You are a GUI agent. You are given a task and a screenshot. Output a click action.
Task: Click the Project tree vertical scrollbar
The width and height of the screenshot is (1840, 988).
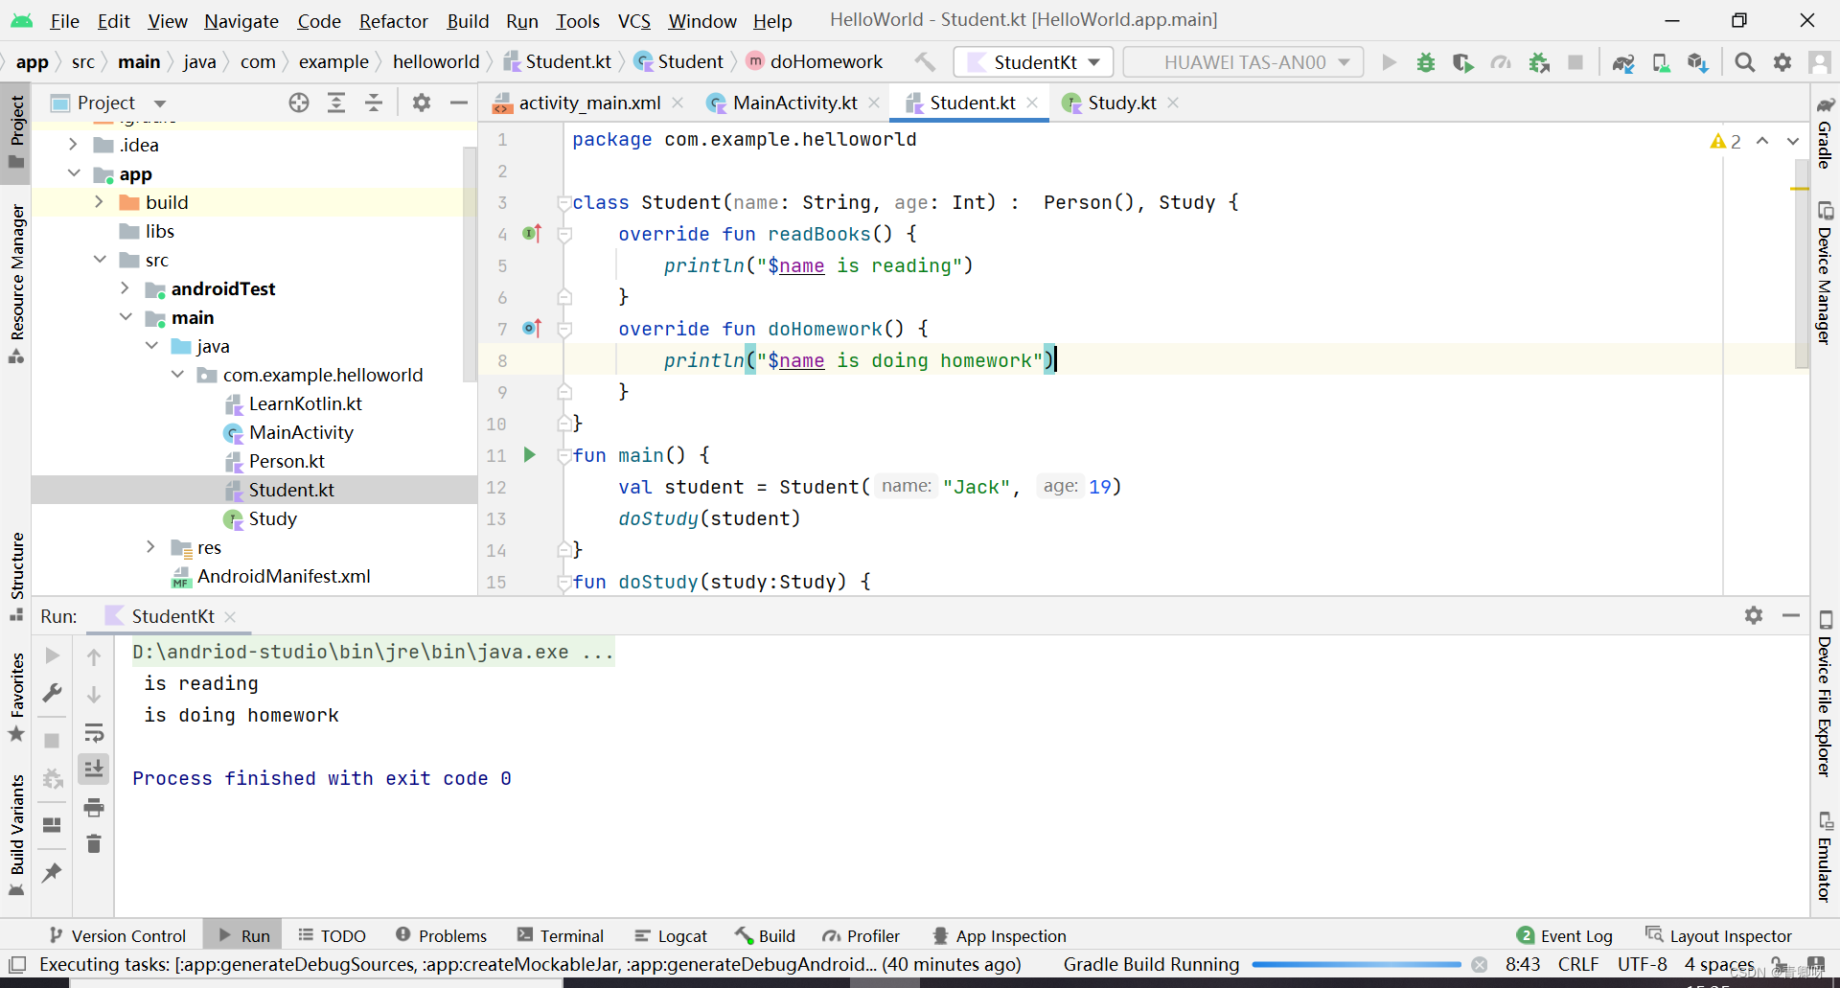pos(470,263)
